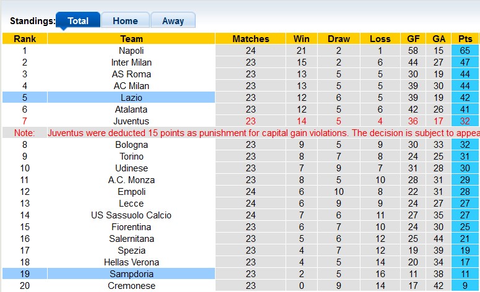Image resolution: width=480 pixels, height=292 pixels.
Task: Select the AS Roma team row
Action: [131, 74]
